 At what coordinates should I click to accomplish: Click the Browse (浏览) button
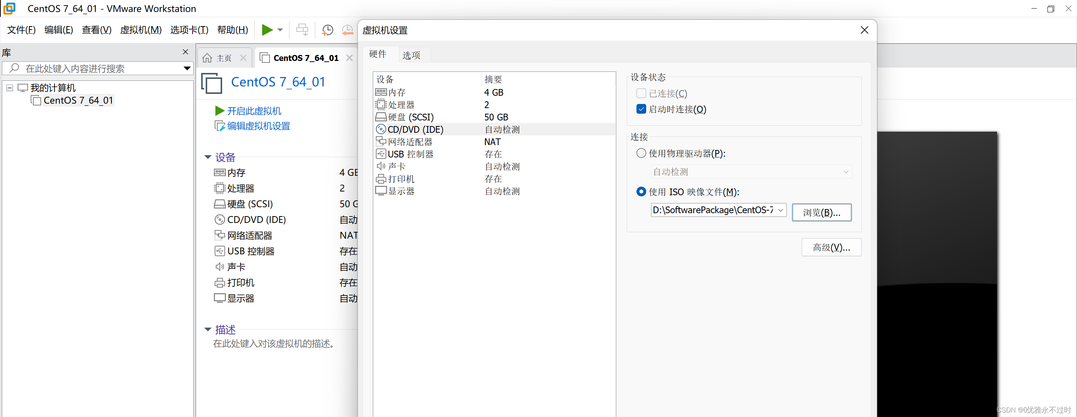(x=821, y=212)
